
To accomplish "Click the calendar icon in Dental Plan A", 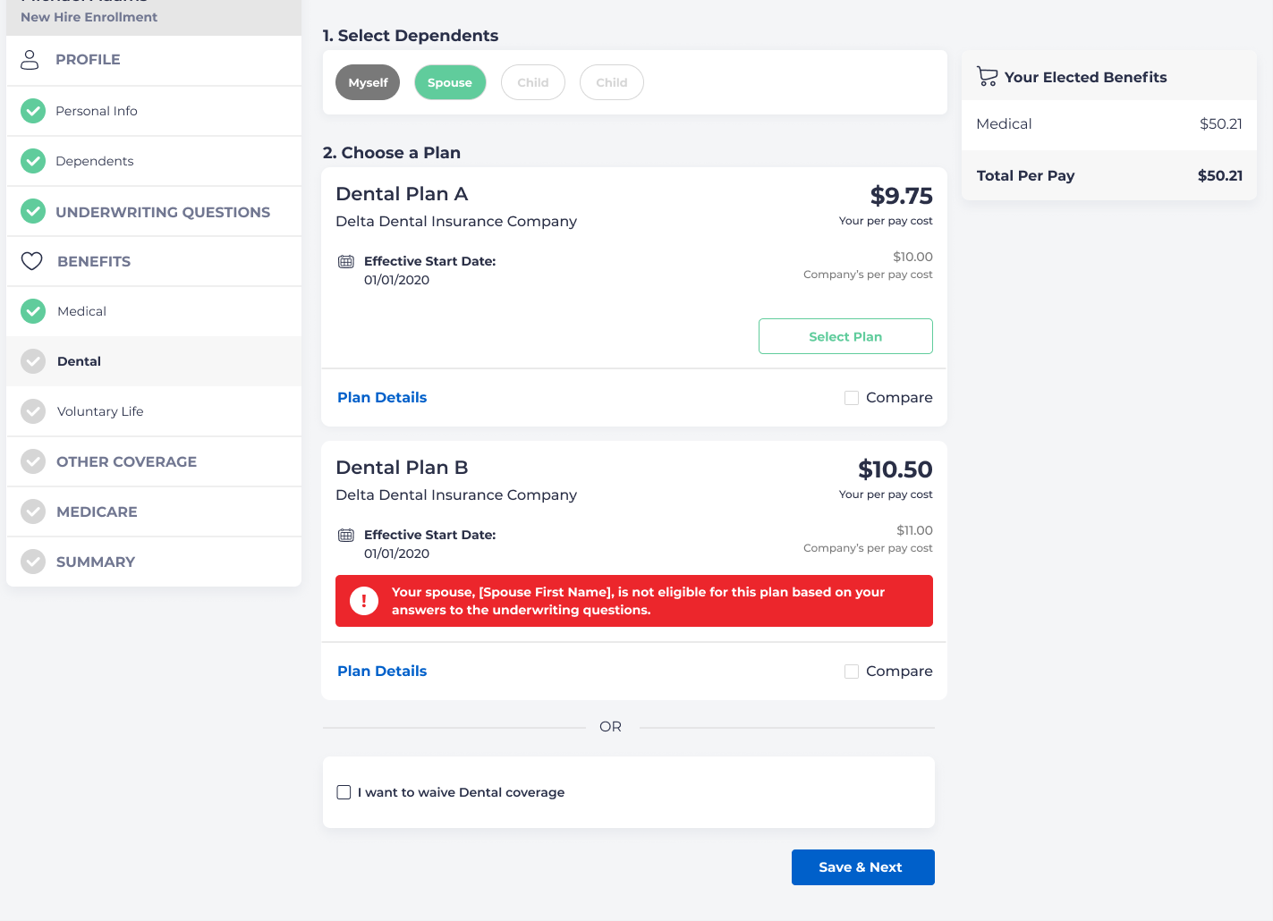I will pos(346,262).
